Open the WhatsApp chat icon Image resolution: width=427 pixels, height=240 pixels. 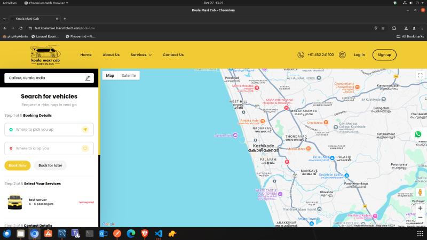tap(418, 135)
